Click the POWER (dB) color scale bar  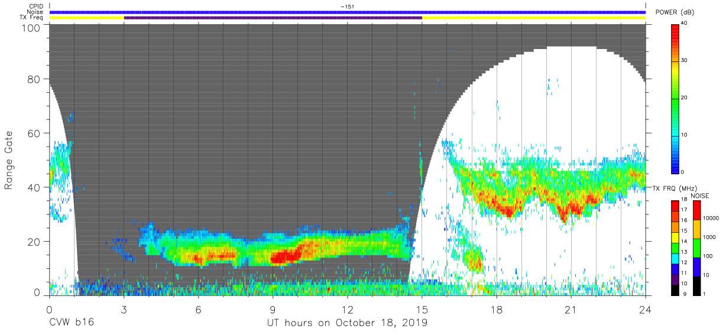click(676, 98)
